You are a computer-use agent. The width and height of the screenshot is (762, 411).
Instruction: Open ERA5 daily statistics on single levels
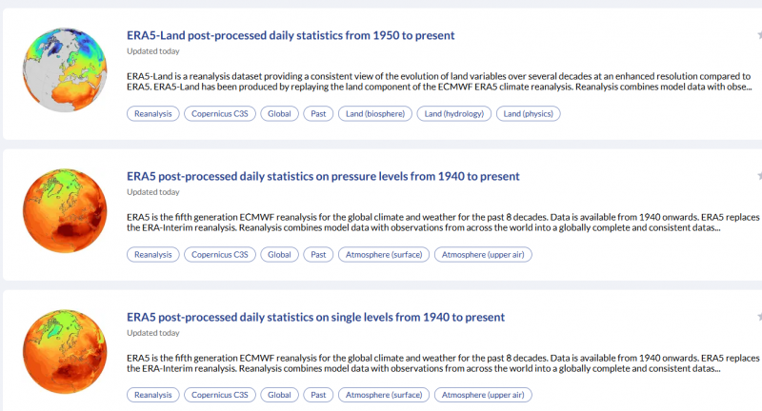pyautogui.click(x=315, y=317)
